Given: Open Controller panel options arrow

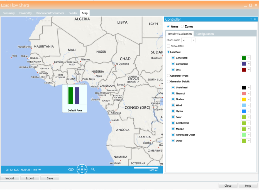Looking at the screenshot, I should click(x=251, y=19).
